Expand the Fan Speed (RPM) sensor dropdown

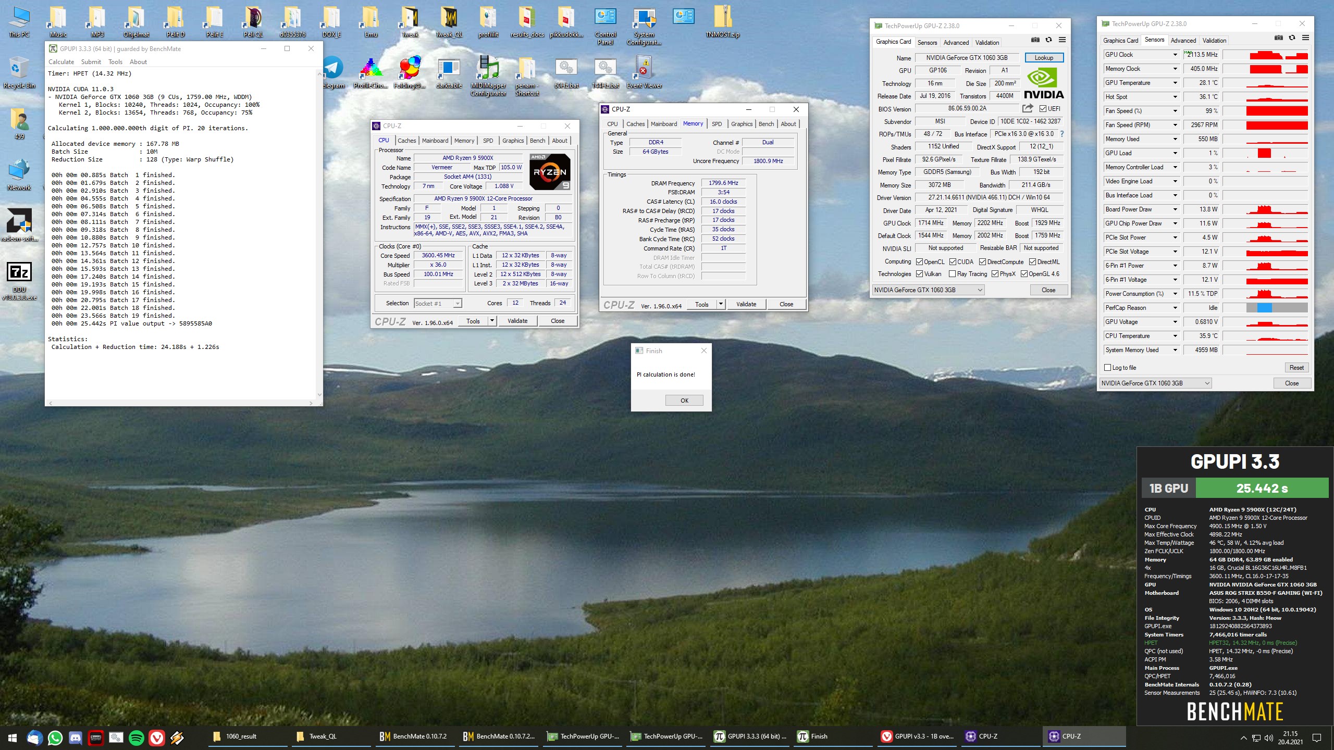(x=1175, y=125)
